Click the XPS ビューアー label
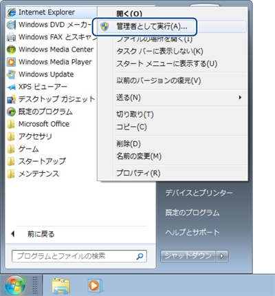Image resolution: width=275 pixels, height=296 pixels. click(x=43, y=87)
